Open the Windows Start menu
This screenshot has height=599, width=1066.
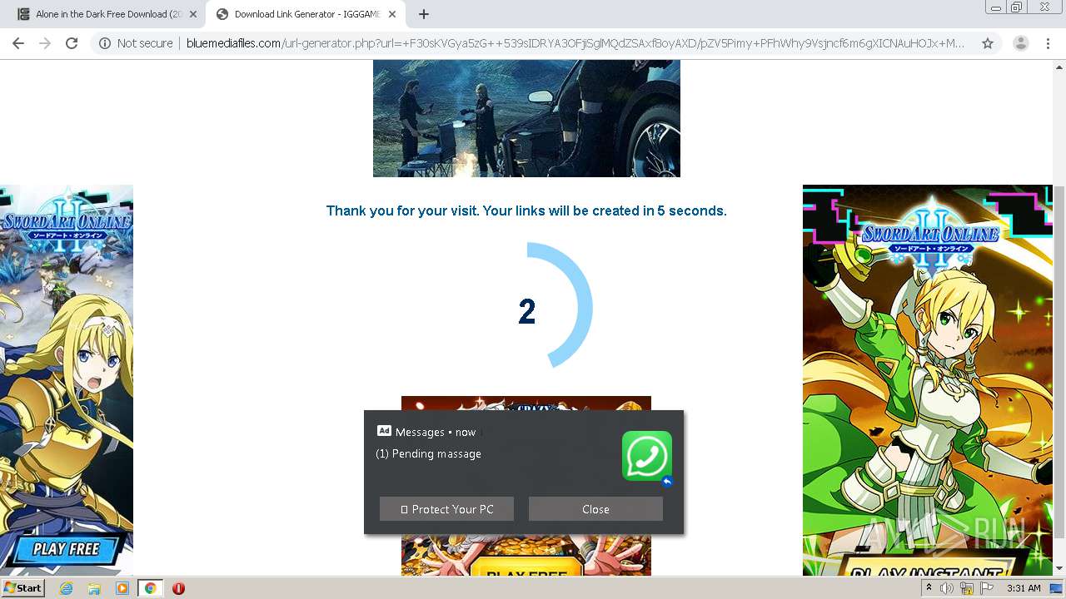(22, 588)
